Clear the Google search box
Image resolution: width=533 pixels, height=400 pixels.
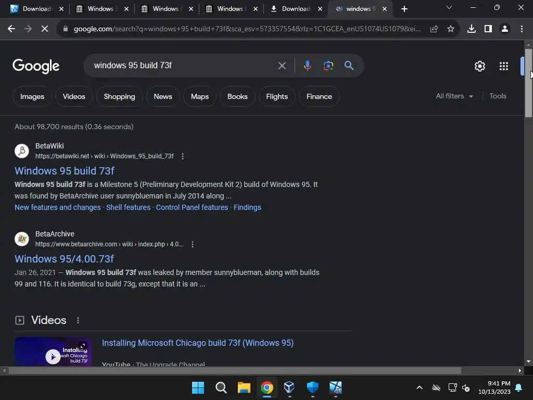point(282,65)
